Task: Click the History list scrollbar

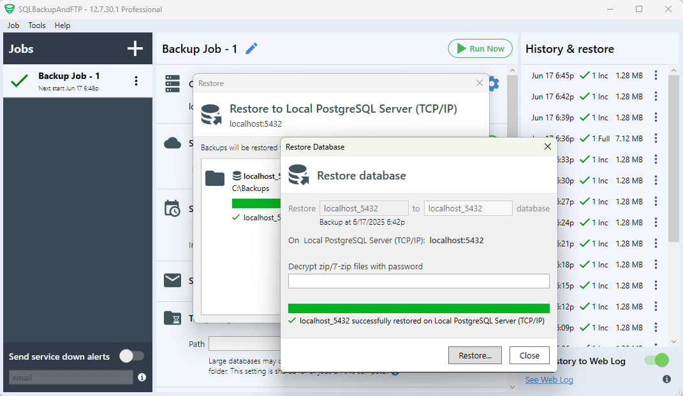Action: [x=673, y=159]
